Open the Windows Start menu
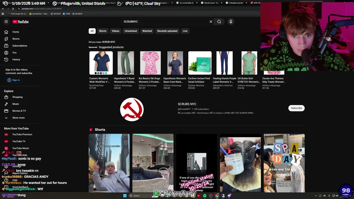Image resolution: width=354 pixels, height=199 pixels. [125, 196]
